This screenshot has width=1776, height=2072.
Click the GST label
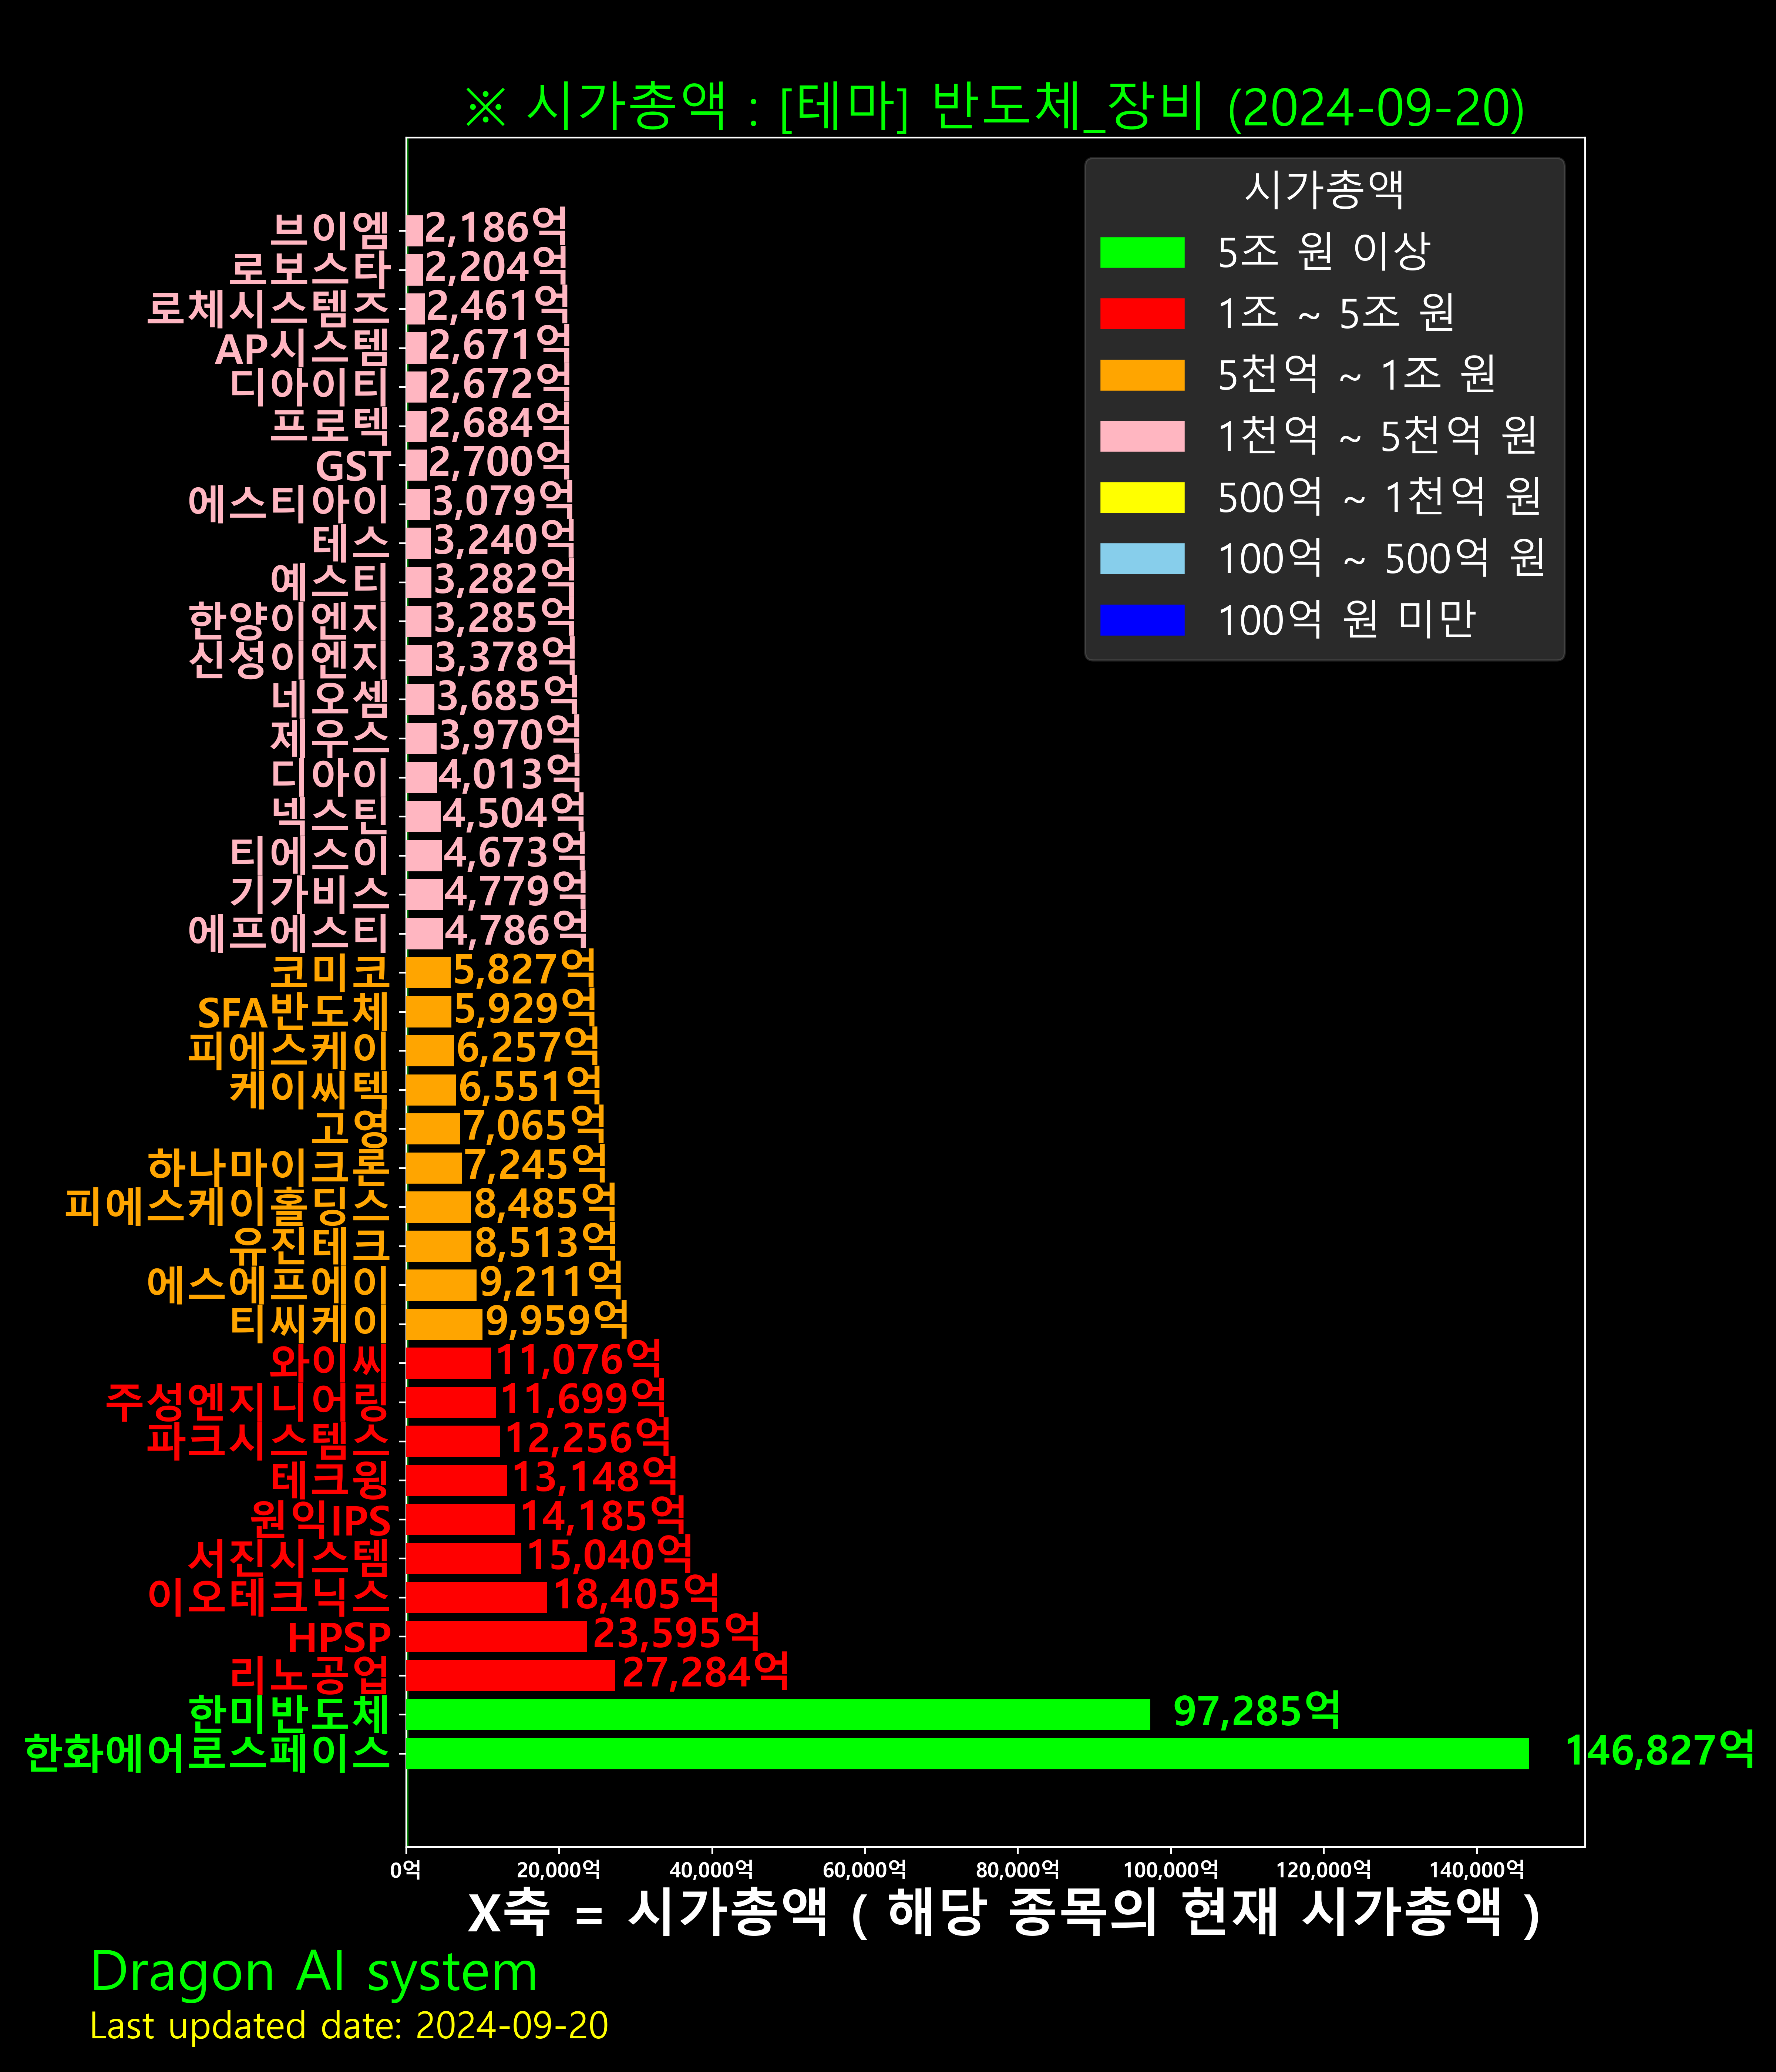353,466
